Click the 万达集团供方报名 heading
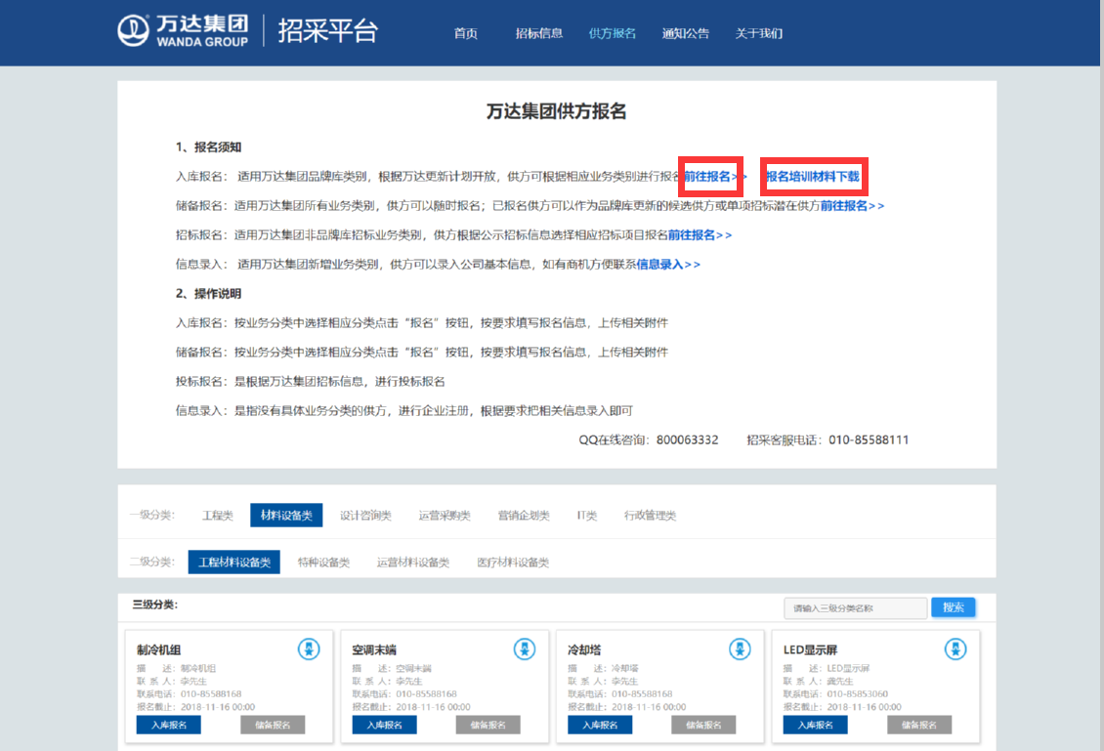The height and width of the screenshot is (751, 1104). 556,111
